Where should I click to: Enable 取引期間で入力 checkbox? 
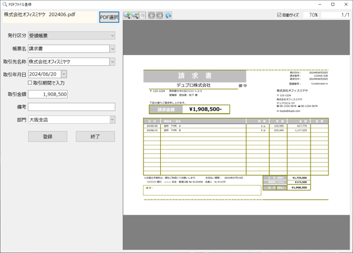click(x=30, y=83)
